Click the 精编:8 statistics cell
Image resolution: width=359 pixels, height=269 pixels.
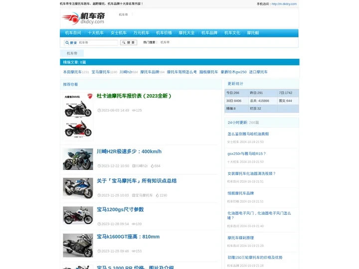click(x=236, y=109)
